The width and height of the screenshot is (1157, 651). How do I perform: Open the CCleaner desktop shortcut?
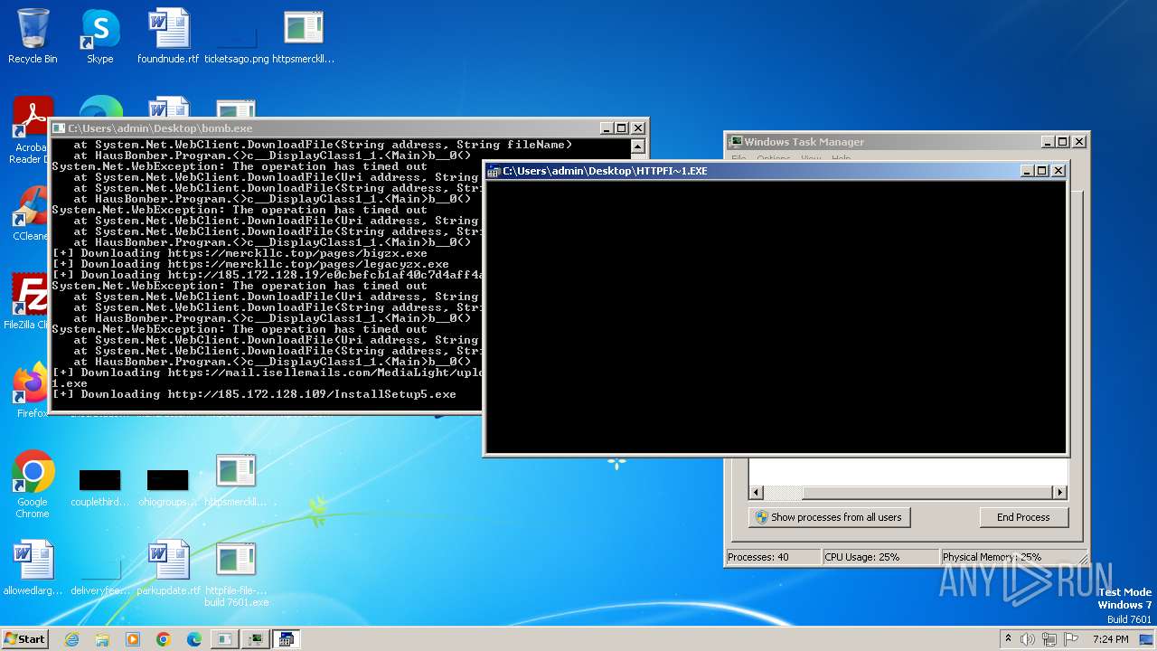pyautogui.click(x=31, y=213)
